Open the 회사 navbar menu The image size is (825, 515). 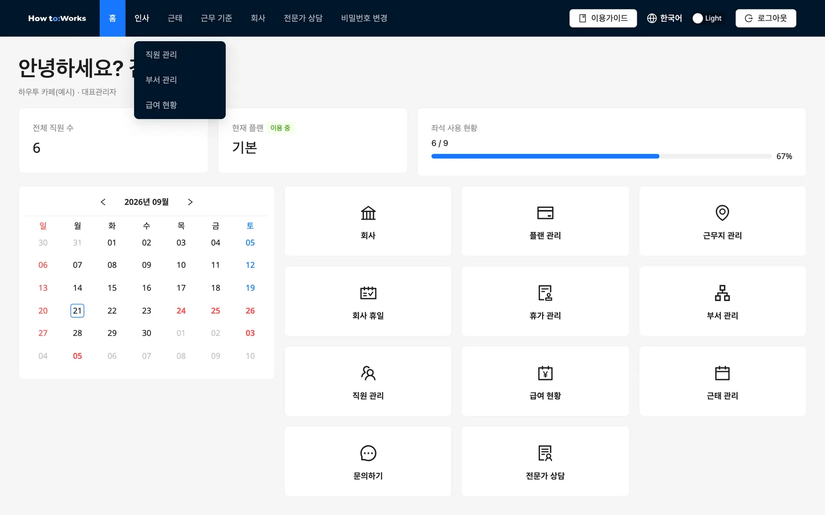[258, 19]
